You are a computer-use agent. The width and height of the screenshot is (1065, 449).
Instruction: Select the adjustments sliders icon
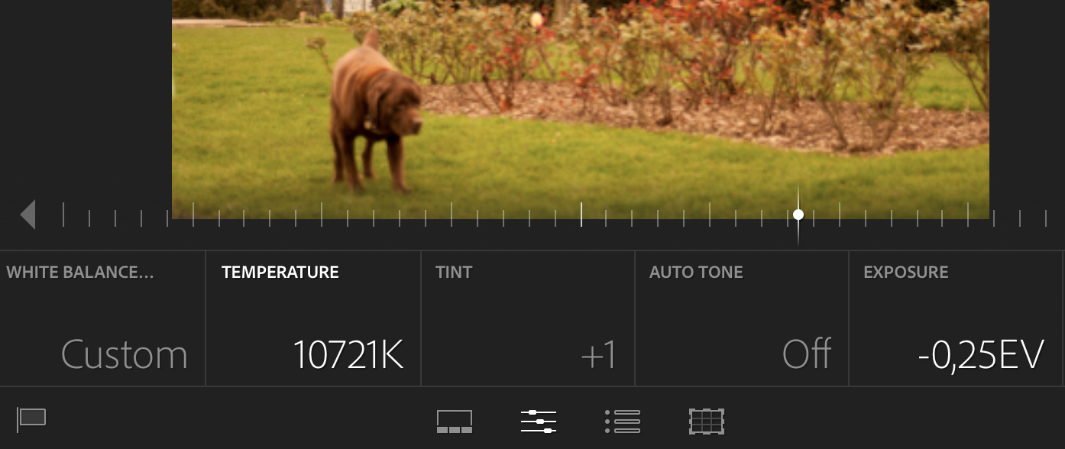[x=539, y=422]
